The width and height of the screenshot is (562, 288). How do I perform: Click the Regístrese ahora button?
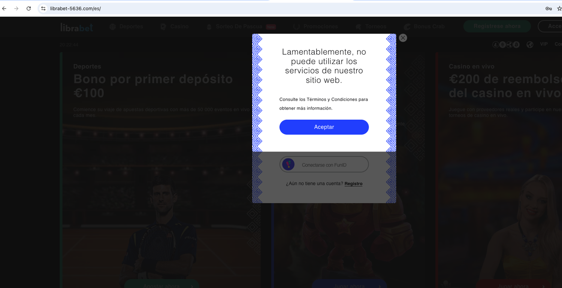pyautogui.click(x=497, y=26)
